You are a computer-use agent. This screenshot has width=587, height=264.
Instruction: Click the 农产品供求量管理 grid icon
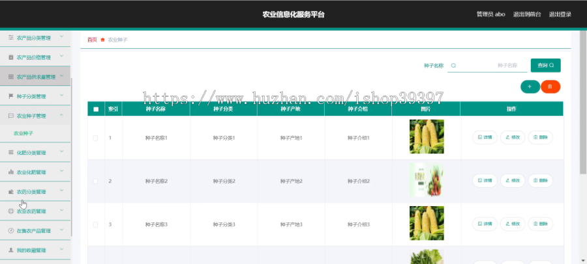tap(11, 77)
